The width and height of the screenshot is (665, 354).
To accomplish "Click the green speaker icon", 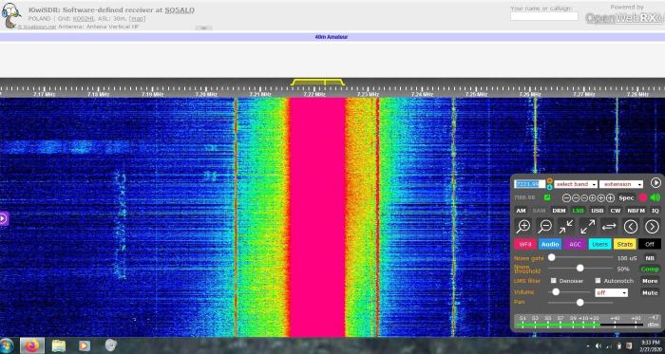I will [655, 197].
